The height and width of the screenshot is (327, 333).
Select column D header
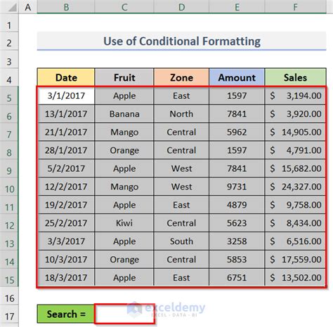[181, 7]
